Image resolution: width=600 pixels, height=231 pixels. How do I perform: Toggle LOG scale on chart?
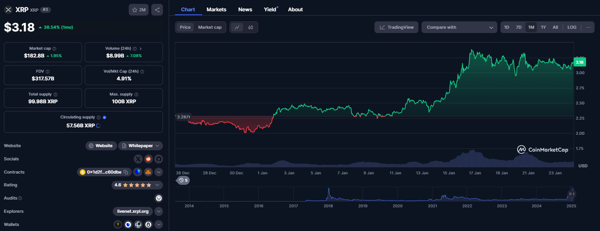pyautogui.click(x=572, y=27)
